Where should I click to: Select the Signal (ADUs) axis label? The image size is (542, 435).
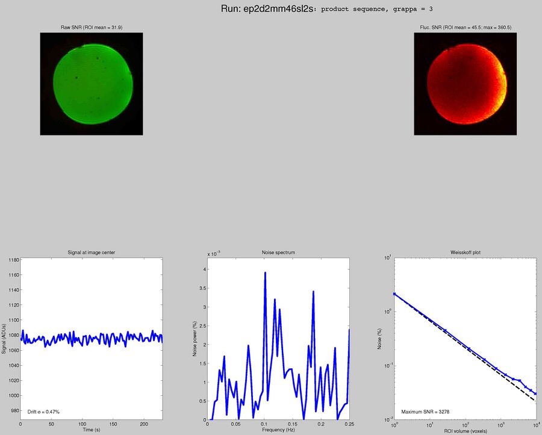coord(6,337)
